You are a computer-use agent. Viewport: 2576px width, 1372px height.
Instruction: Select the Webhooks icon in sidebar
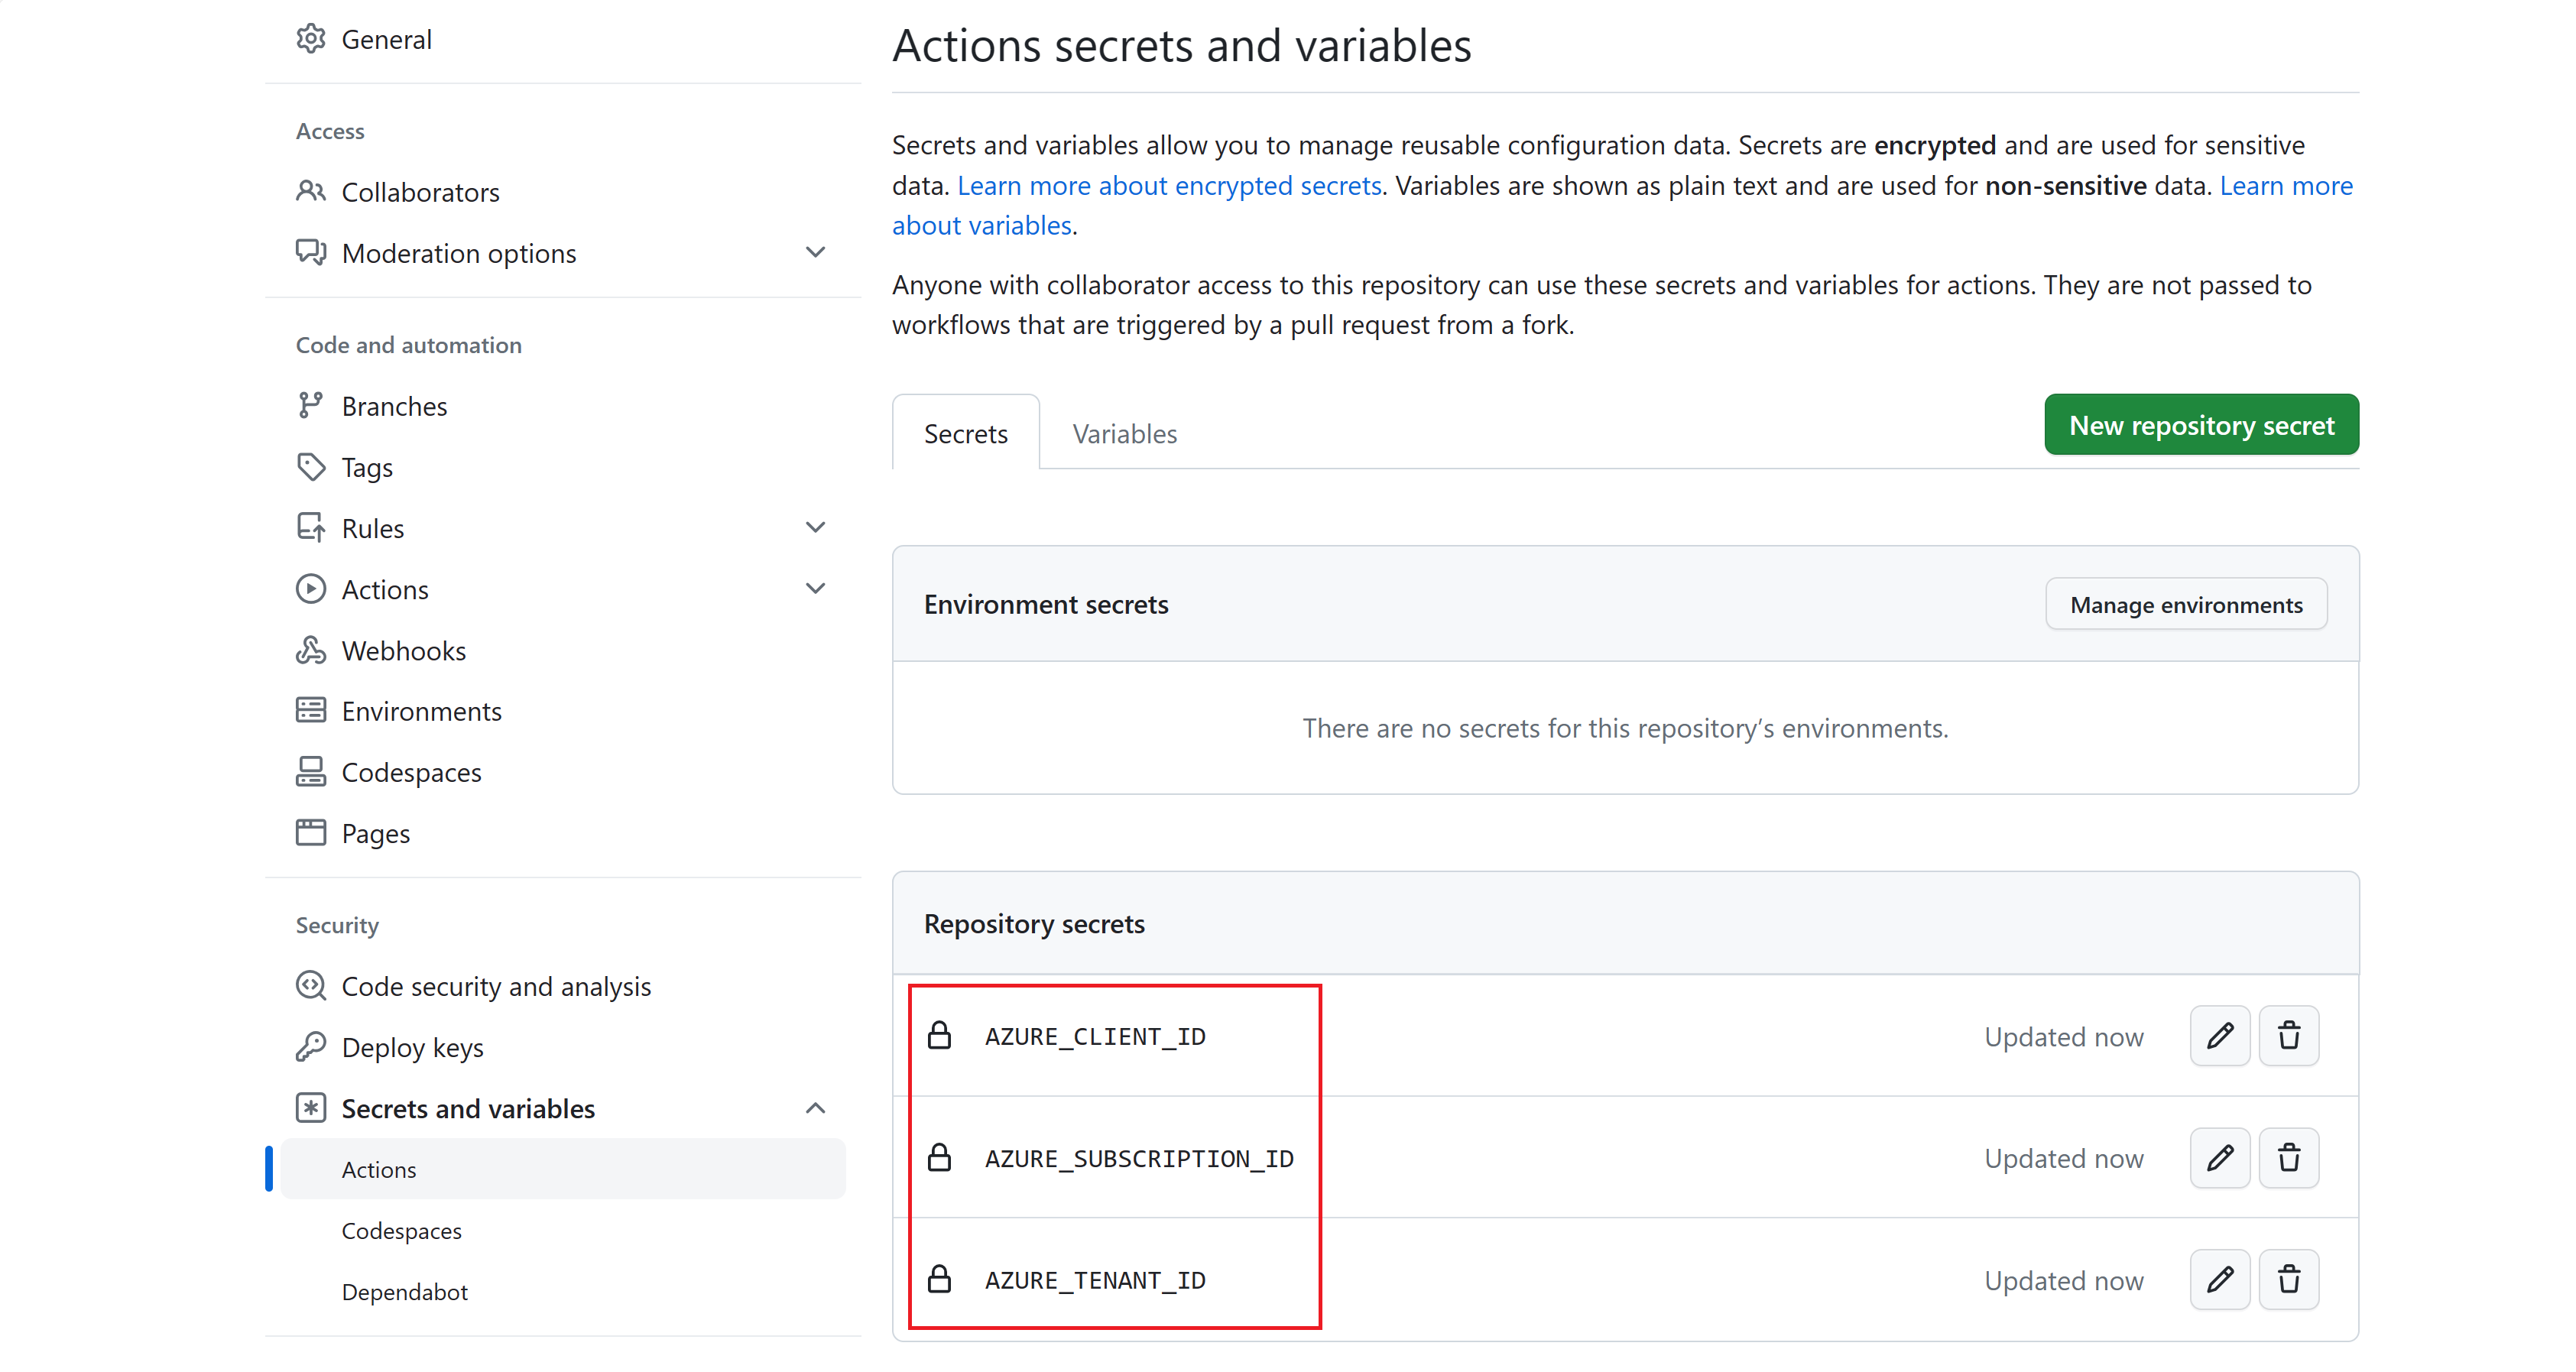click(311, 649)
